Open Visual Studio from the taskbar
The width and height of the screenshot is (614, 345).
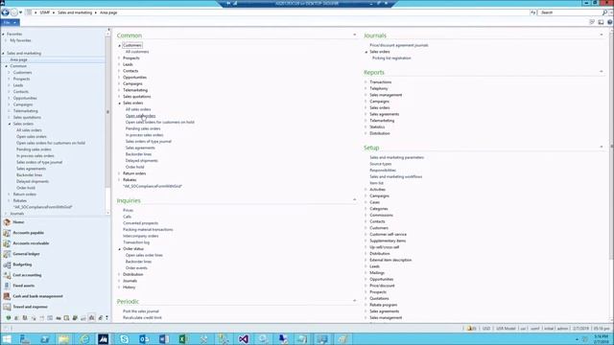pos(243,339)
